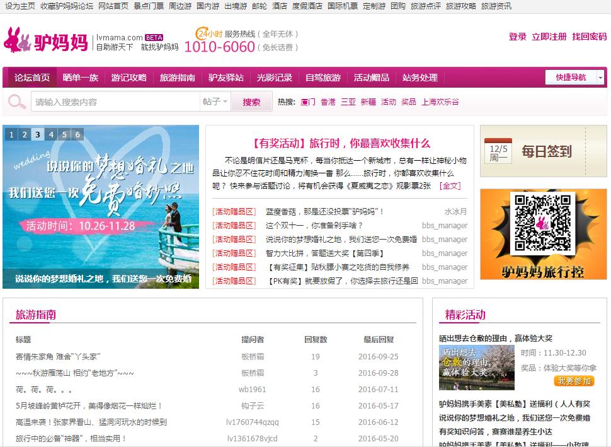This screenshot has width=611, height=447.
Task: Click hot search term 厦门
Action: pos(308,102)
